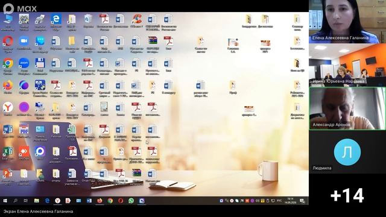Select Ирина Юрьевна's video tile
The width and height of the screenshot is (386, 217).
pyautogui.click(x=347, y=65)
